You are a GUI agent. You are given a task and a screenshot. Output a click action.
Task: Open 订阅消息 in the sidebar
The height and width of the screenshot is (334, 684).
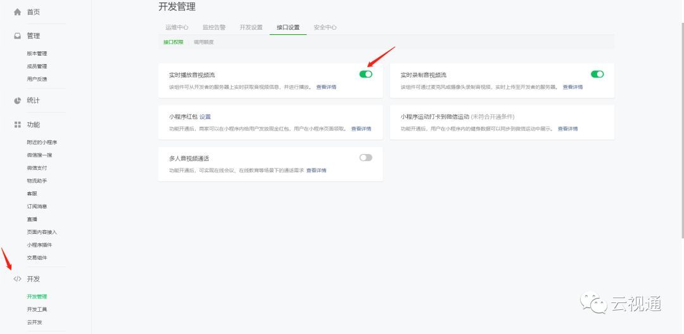[37, 207]
